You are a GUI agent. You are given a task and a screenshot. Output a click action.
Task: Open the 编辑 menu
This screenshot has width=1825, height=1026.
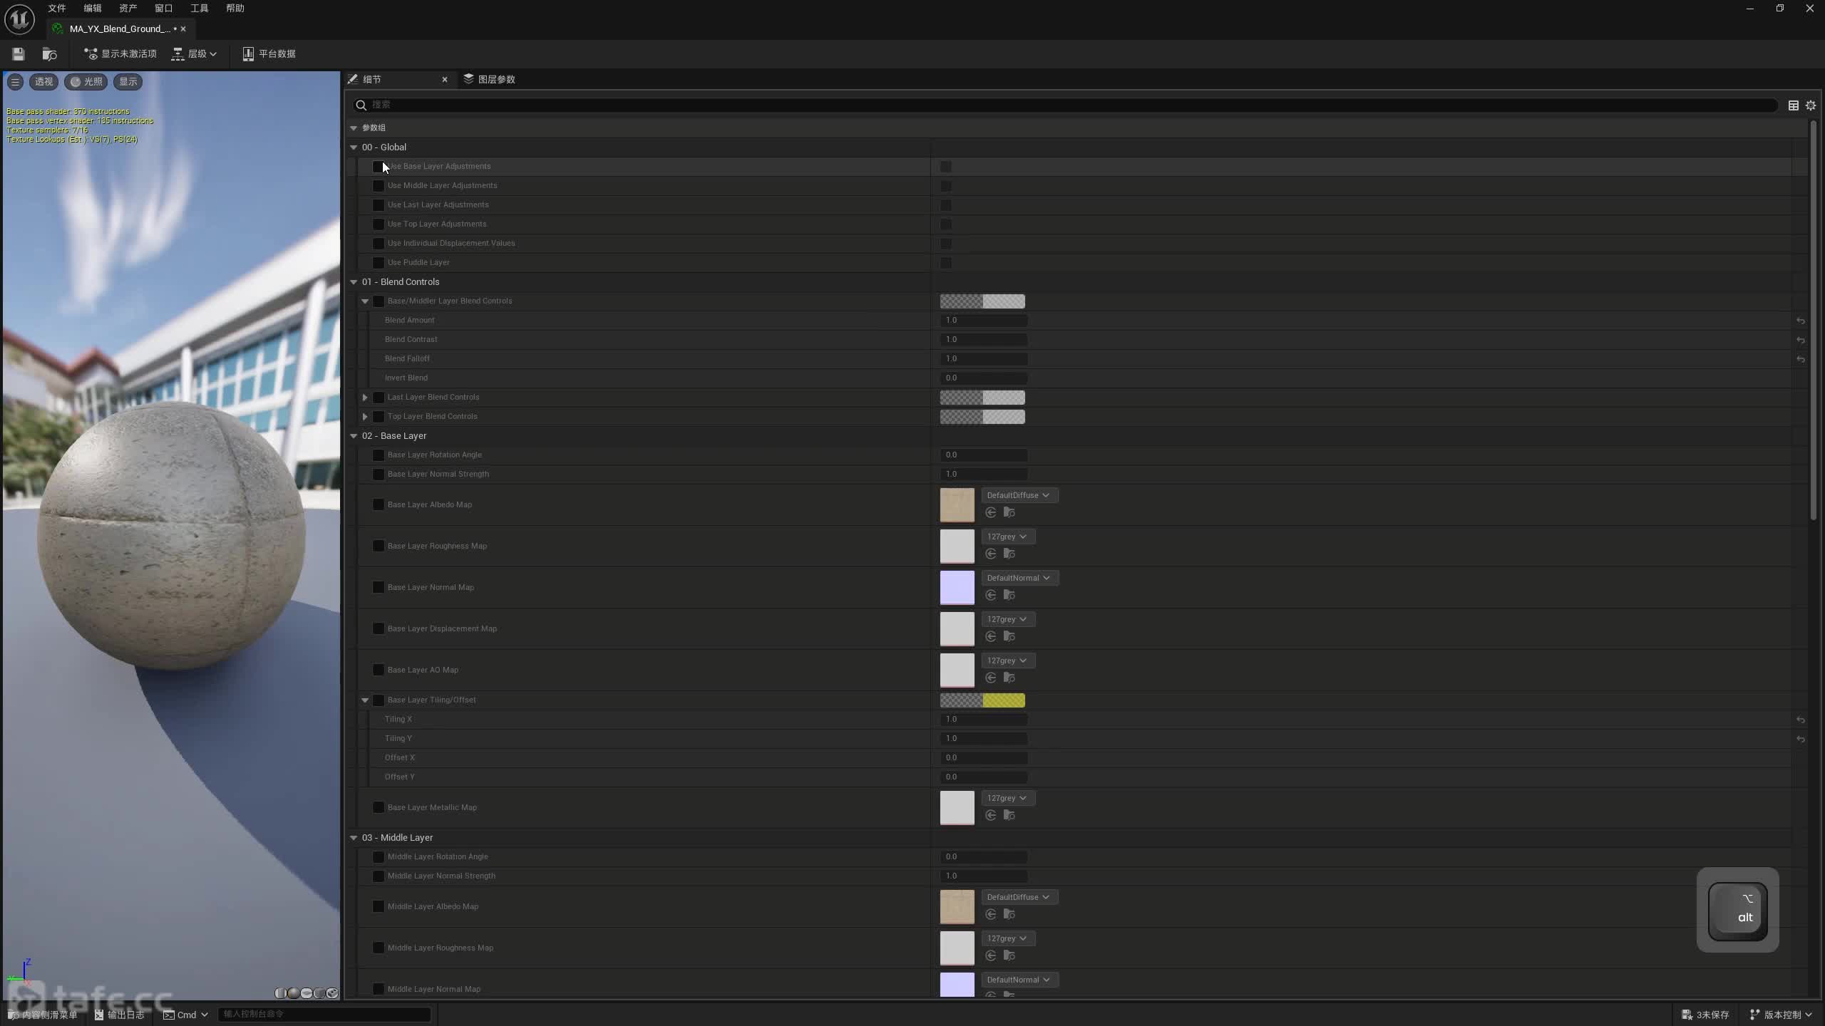[93, 9]
